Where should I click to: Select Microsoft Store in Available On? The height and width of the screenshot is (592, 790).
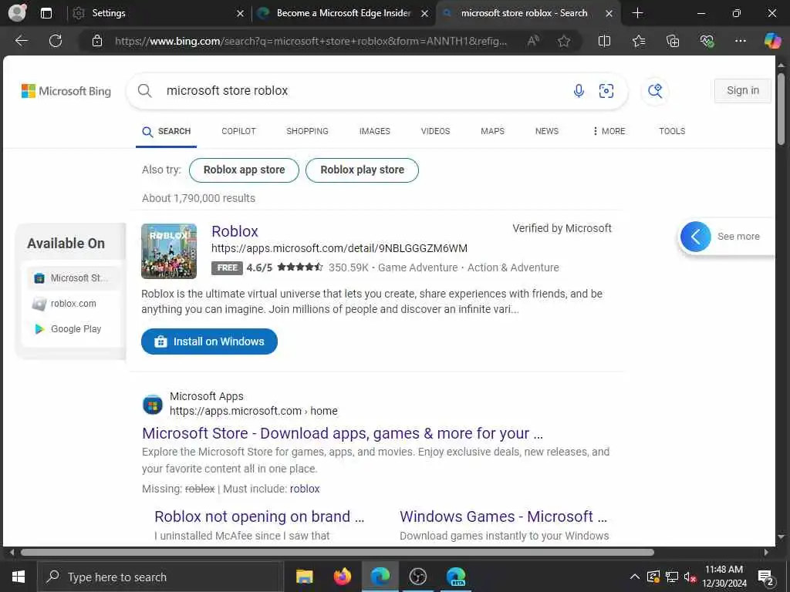[73, 277]
